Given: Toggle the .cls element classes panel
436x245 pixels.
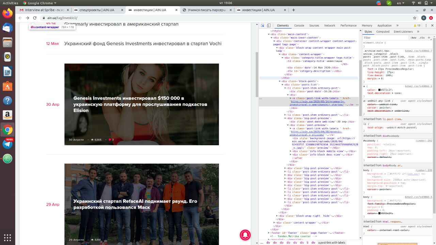Looking at the screenshot, I should pyautogui.click(x=422, y=38).
